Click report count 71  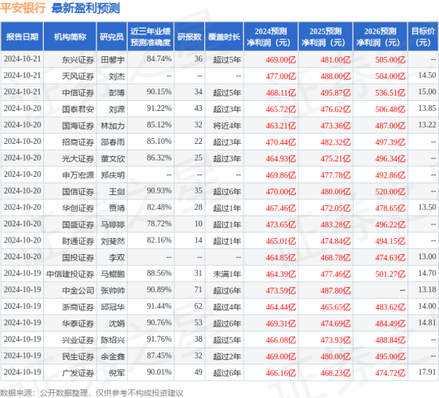[x=198, y=290]
